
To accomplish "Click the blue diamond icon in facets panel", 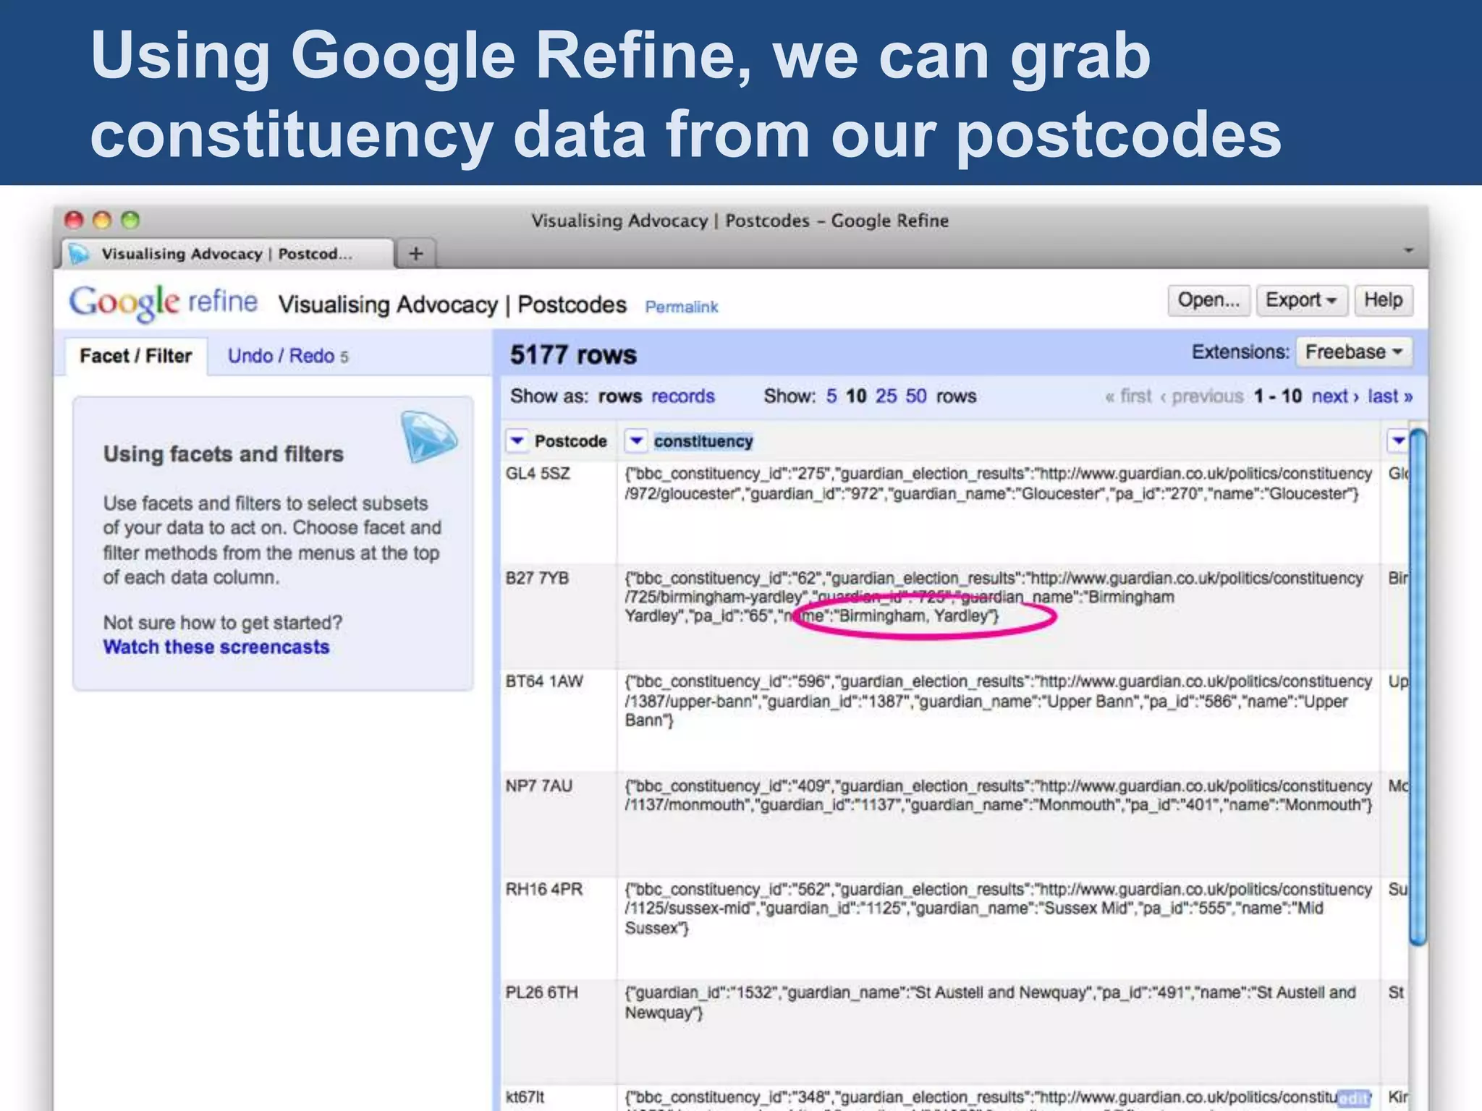I will pyautogui.click(x=428, y=436).
